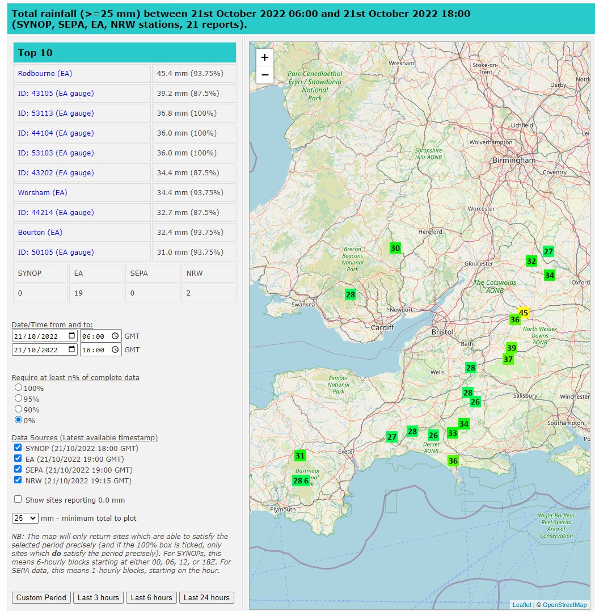Click the 06:00 start time field
Image resolution: width=595 pixels, height=611 pixels.
pyautogui.click(x=101, y=336)
